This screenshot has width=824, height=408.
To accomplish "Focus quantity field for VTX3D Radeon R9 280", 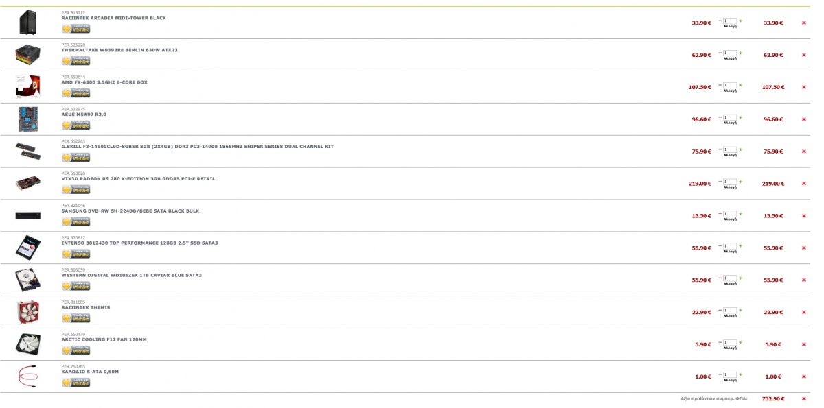I will pyautogui.click(x=730, y=182).
